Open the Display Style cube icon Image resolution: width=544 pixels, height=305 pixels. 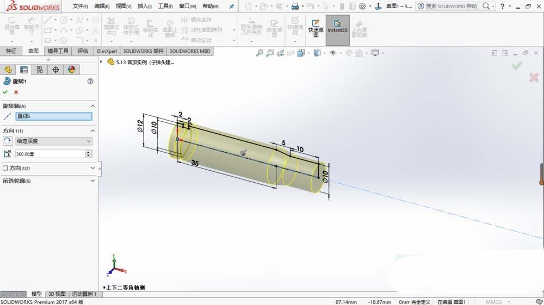point(317,53)
